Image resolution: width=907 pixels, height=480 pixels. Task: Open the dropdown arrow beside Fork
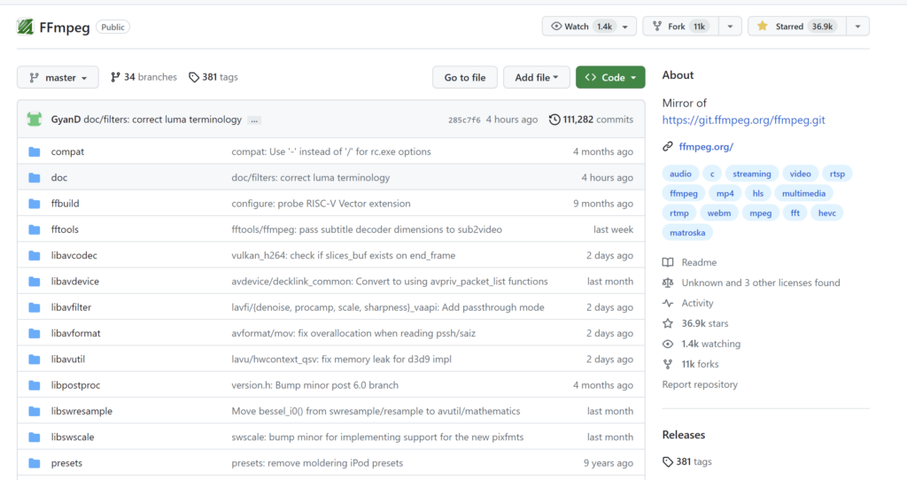pyautogui.click(x=730, y=27)
